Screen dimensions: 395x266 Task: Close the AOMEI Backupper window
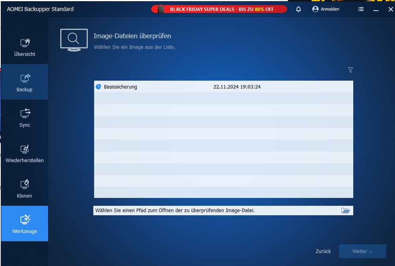tap(390, 9)
